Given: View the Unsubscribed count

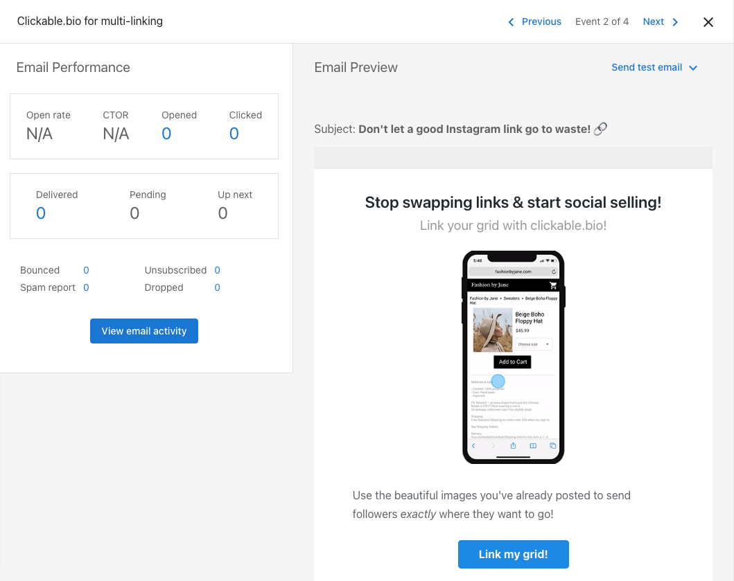Looking at the screenshot, I should tap(217, 270).
